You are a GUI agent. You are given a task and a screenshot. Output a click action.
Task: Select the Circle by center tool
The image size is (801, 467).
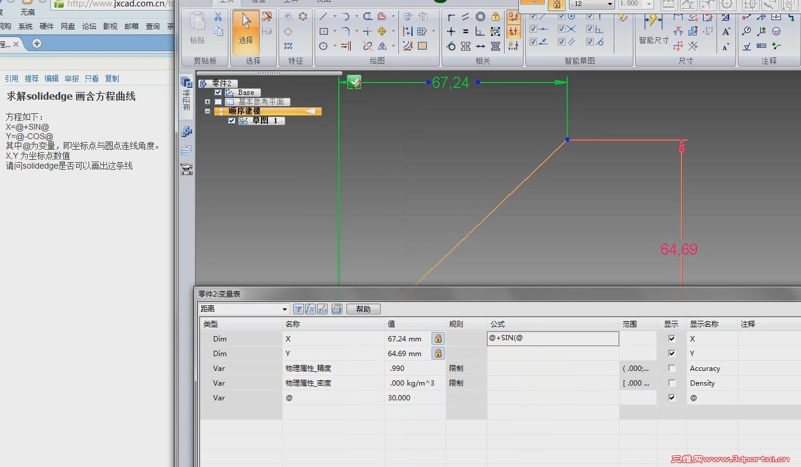click(x=323, y=46)
